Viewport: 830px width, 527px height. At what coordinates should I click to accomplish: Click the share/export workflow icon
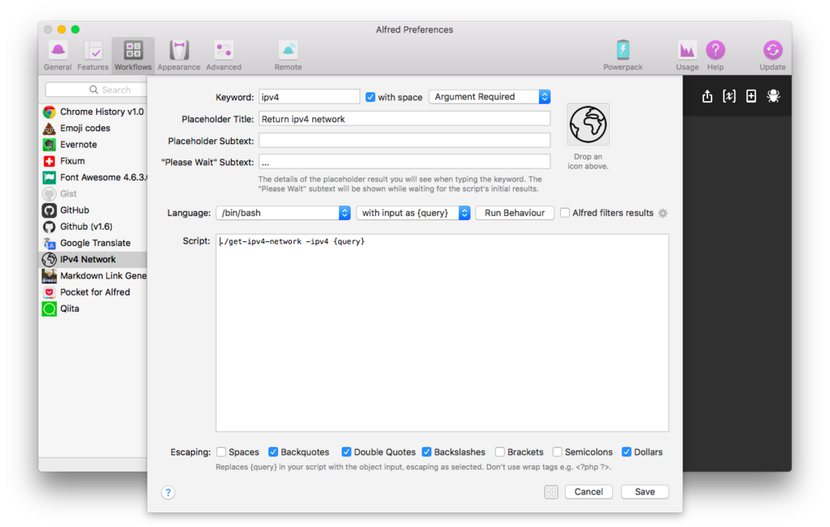point(707,96)
